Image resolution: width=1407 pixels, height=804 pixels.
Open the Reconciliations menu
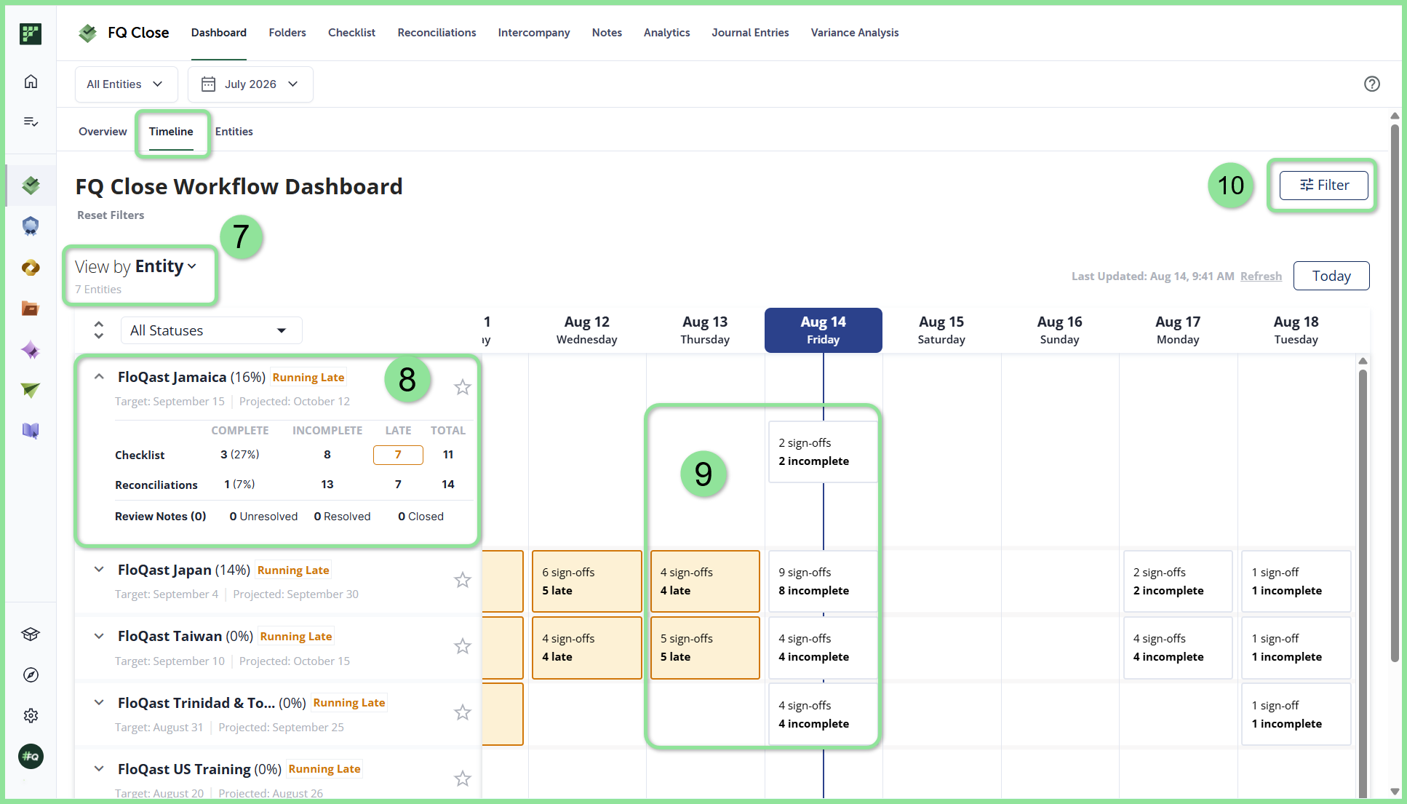(x=437, y=33)
